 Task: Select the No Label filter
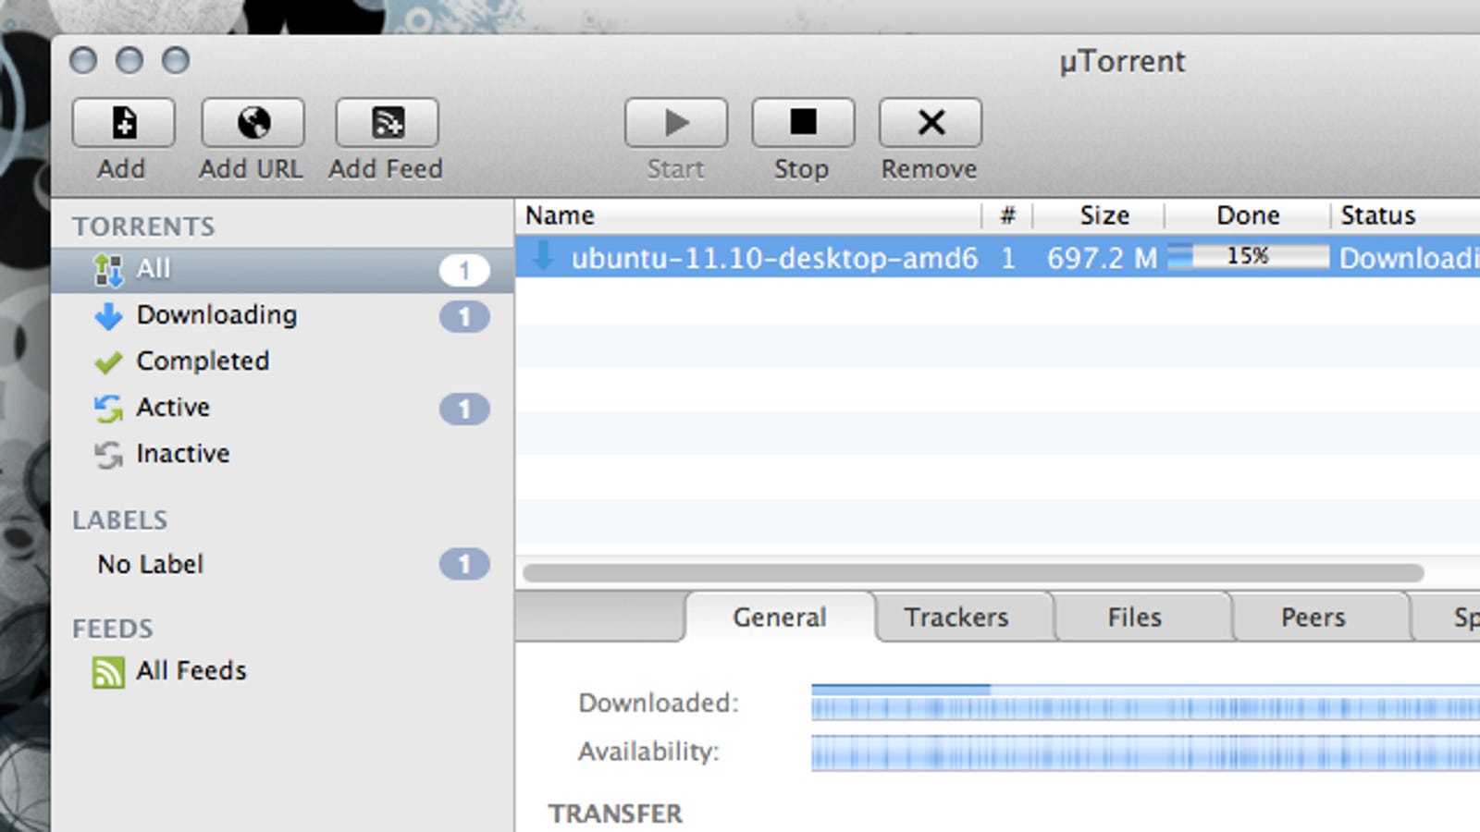(283, 564)
